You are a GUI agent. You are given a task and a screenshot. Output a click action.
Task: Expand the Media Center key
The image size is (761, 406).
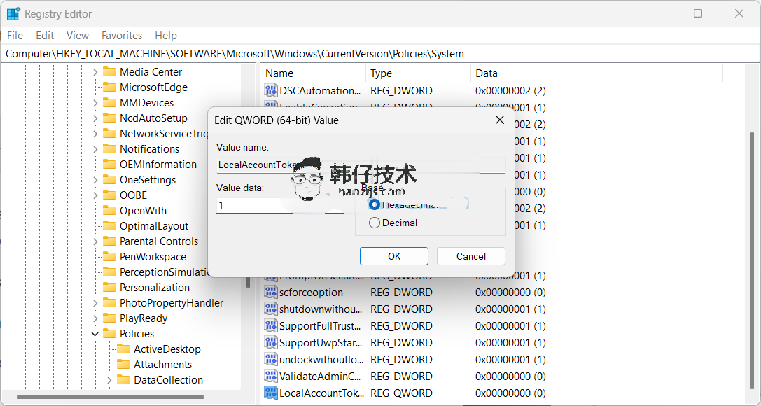coord(95,72)
